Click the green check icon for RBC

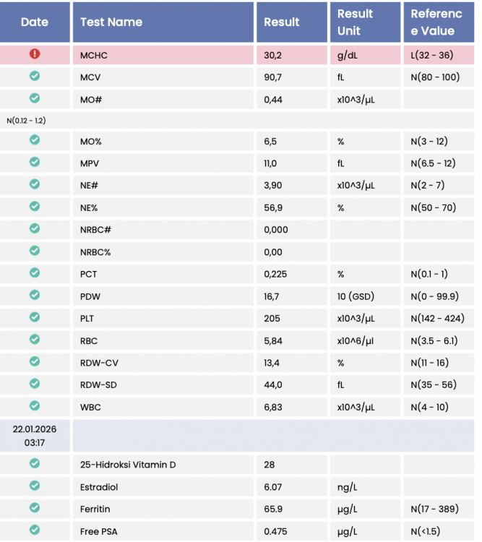(x=35, y=339)
